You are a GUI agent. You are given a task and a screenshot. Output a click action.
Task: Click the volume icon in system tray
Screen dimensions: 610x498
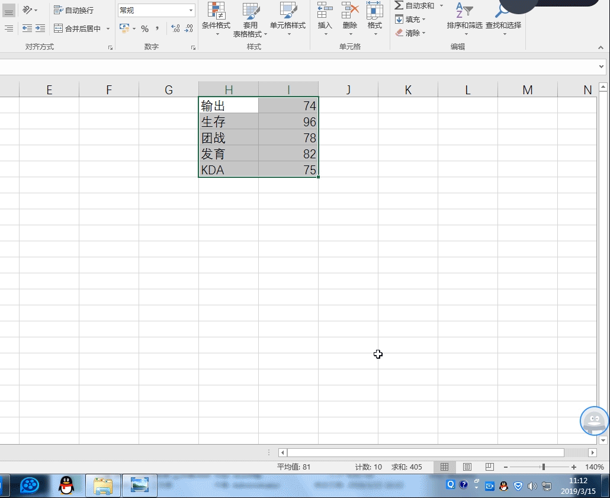532,486
